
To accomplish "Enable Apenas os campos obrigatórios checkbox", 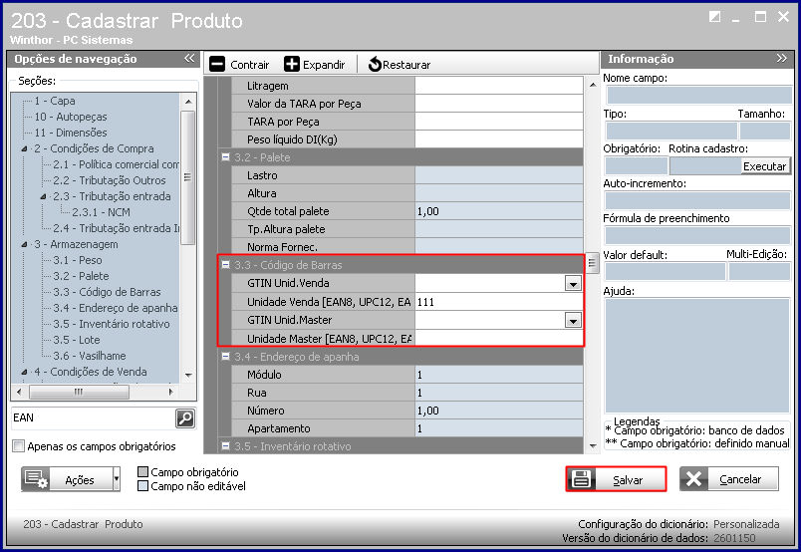I will pos(18,446).
